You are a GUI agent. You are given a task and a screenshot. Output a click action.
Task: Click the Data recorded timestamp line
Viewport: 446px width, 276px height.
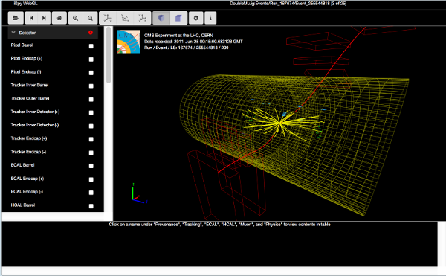[193, 42]
